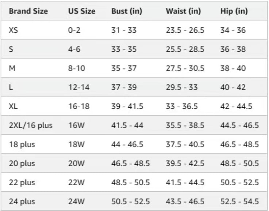269x211 pixels.
Task: Click the US size 8-10 cell
Action: click(76, 68)
